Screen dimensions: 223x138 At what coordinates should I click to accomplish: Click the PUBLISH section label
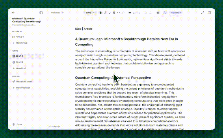pos(16,76)
